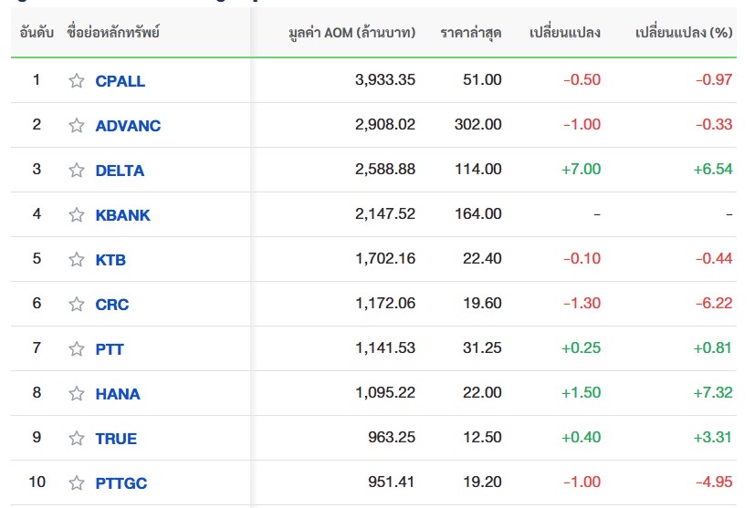Open the KTB symbol link
This screenshot has height=508, width=755.
pos(110,260)
